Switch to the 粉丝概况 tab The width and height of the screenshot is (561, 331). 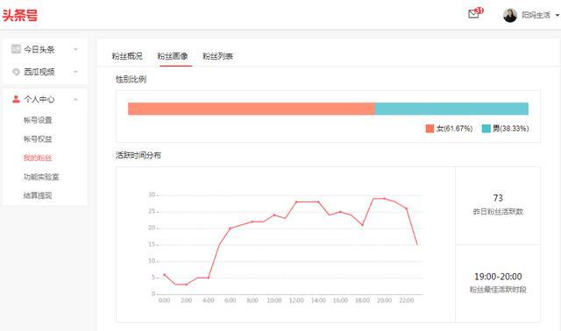point(127,56)
